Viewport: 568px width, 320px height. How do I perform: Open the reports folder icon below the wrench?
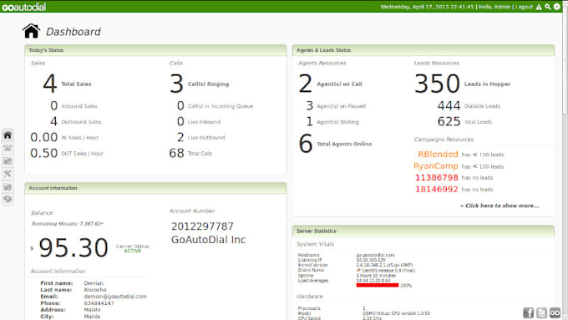point(8,186)
